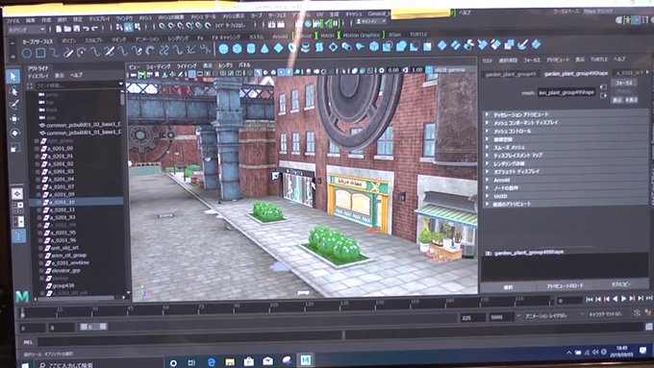Image resolution: width=654 pixels, height=368 pixels.
Task: Click the playback end field showing 225
Action: tap(472, 318)
